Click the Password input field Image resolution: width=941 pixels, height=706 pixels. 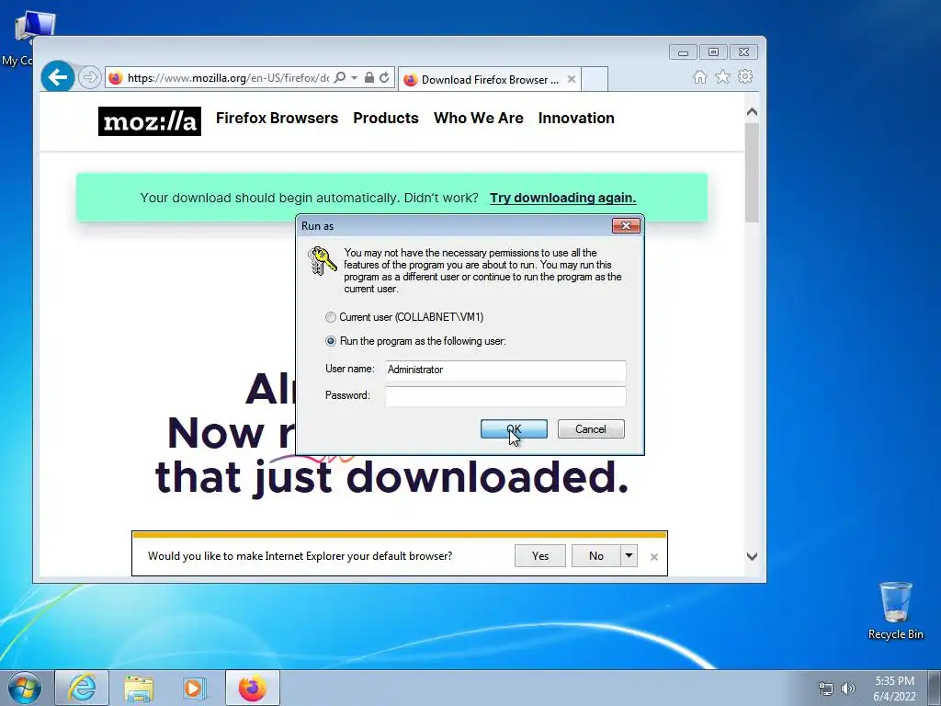point(505,396)
